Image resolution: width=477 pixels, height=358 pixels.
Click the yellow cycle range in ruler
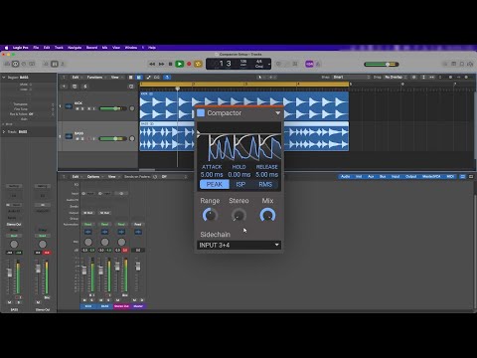(x=244, y=85)
